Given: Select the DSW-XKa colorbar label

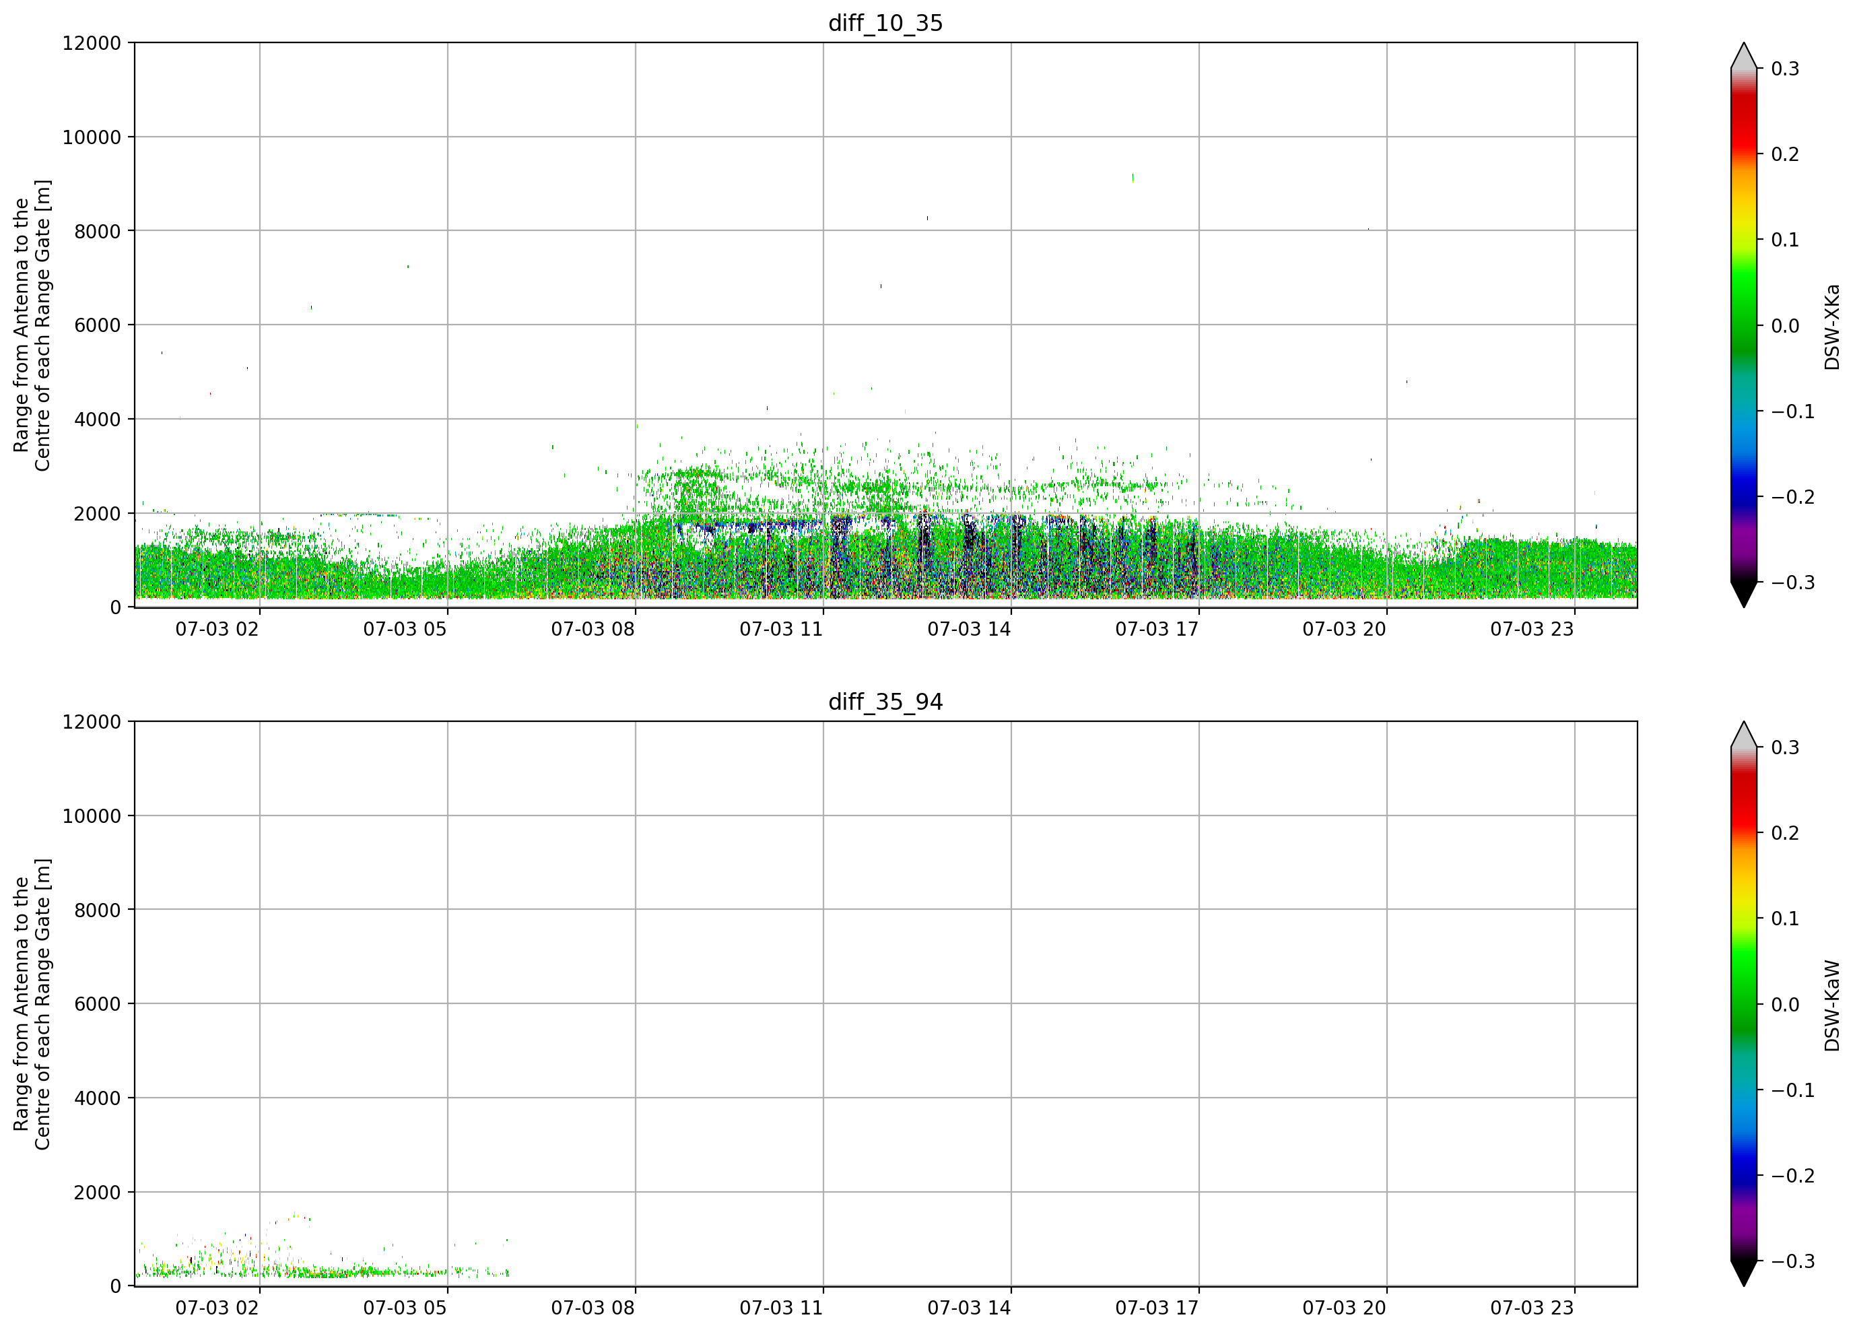Looking at the screenshot, I should (1831, 327).
